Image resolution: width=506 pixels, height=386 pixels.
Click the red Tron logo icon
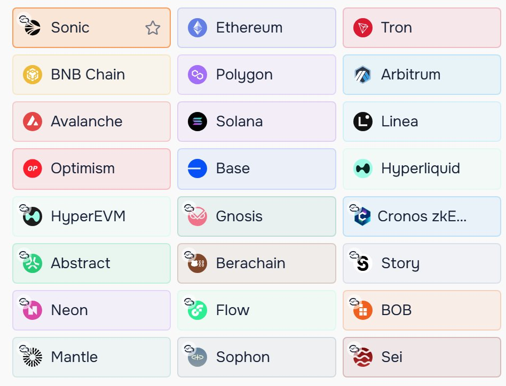click(x=363, y=28)
